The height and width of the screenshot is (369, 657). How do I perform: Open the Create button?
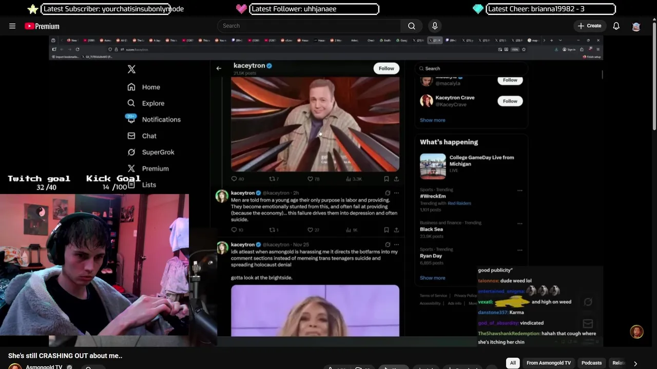589,26
